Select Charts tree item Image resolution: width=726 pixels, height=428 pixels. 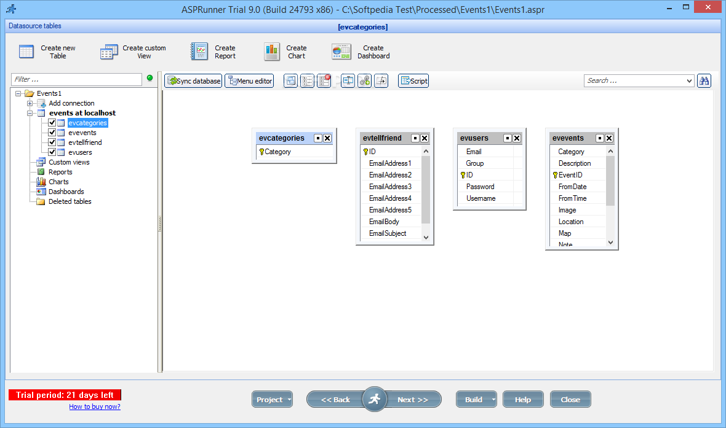[x=58, y=182]
